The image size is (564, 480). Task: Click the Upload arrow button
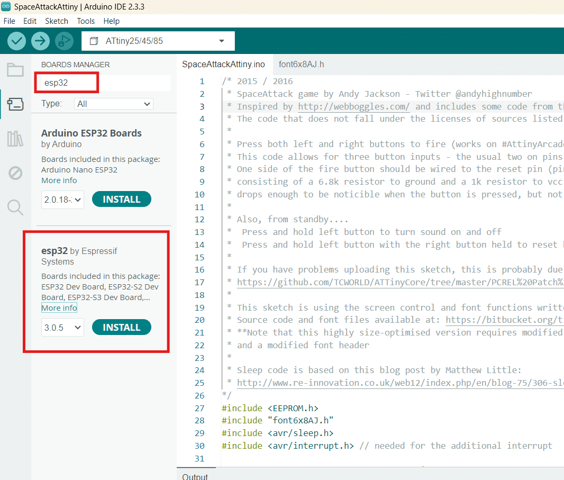(40, 41)
